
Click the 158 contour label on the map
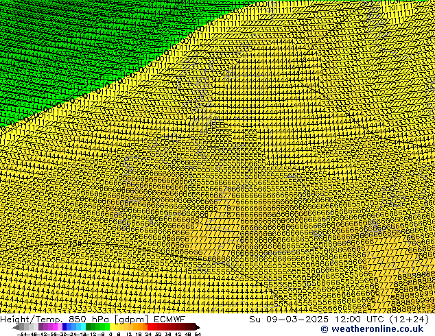[x=75, y=243]
